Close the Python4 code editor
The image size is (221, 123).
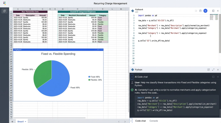coord(218,11)
